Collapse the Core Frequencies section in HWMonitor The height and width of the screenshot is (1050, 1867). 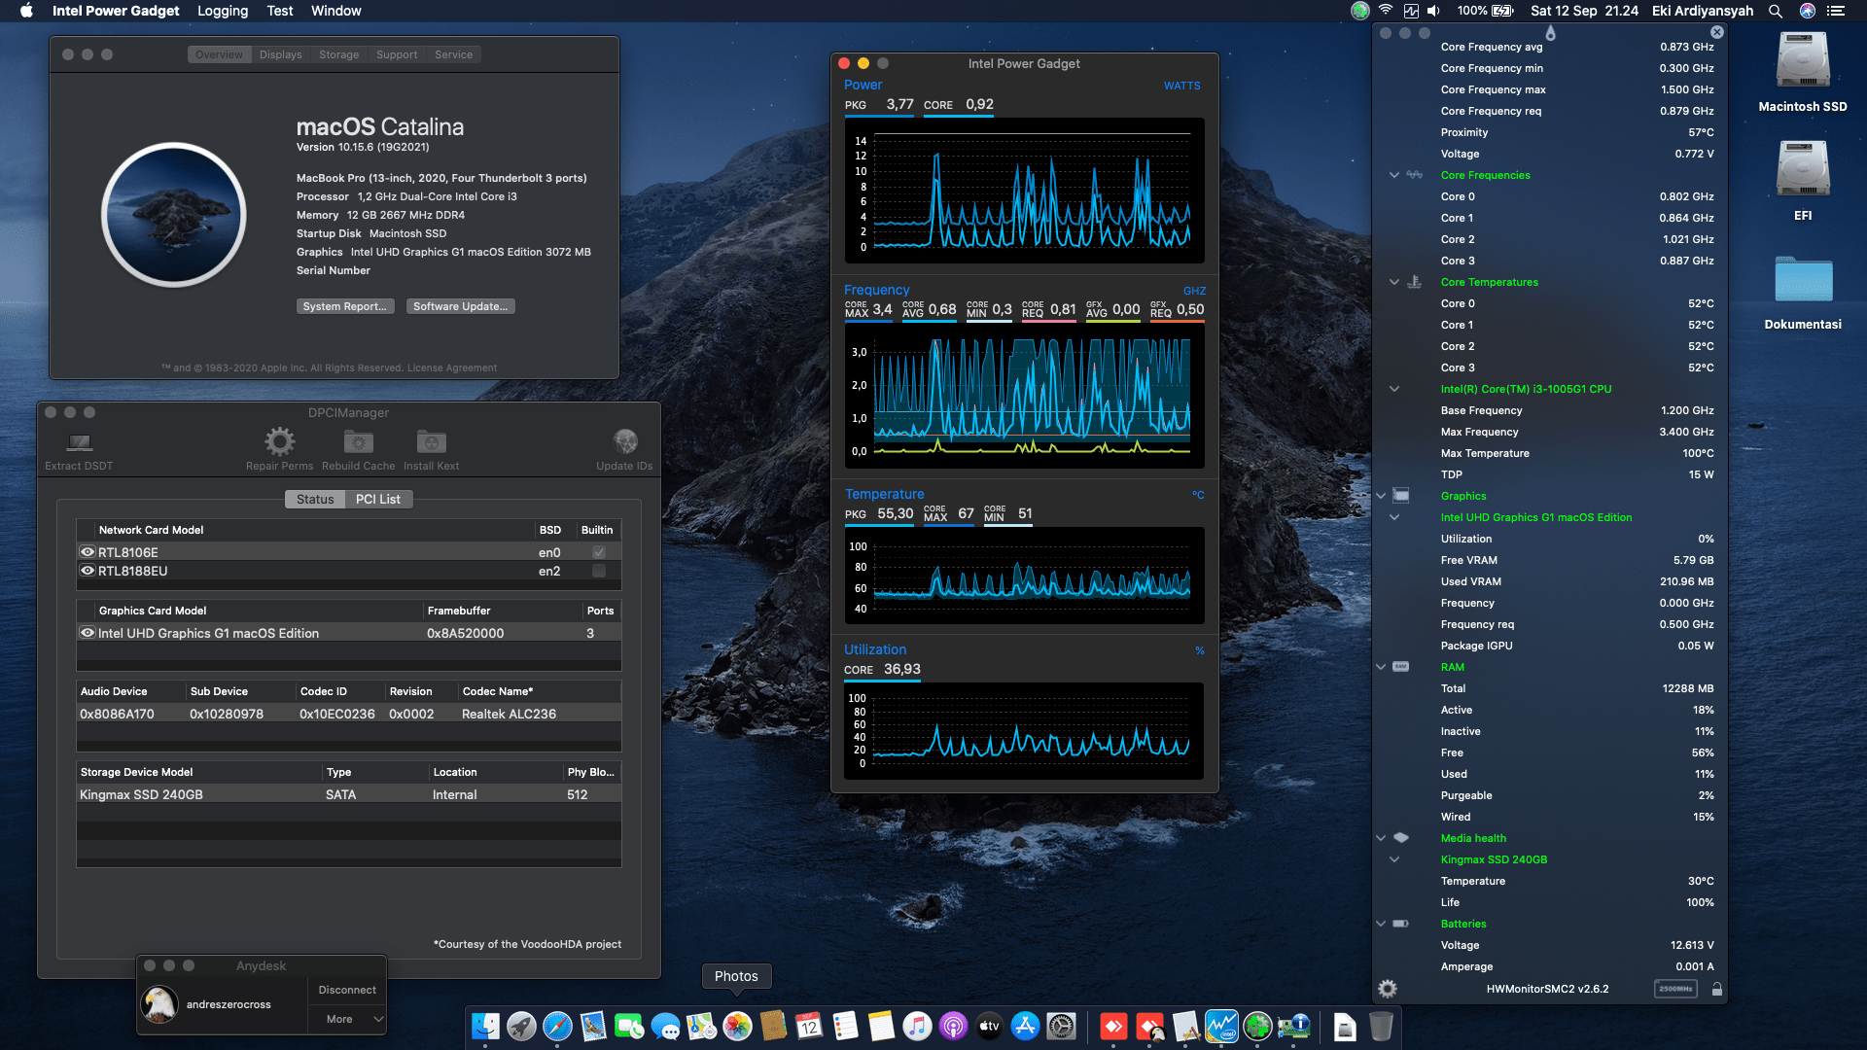(x=1393, y=175)
